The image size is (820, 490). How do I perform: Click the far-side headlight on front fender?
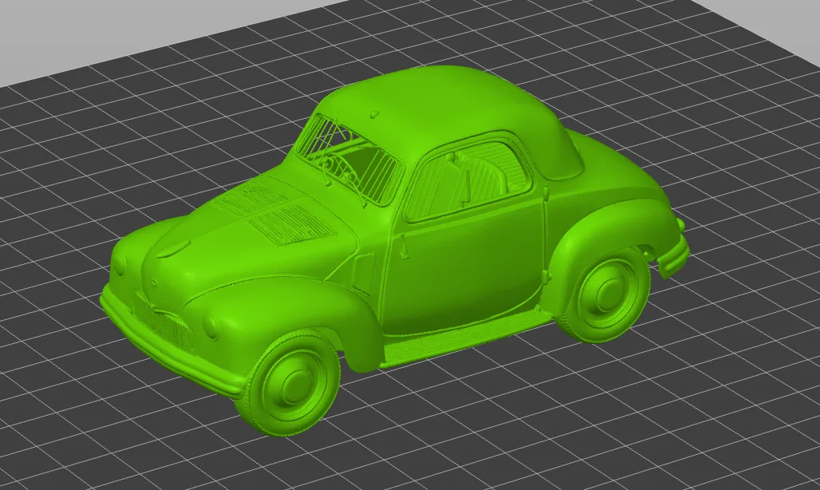[x=120, y=265]
